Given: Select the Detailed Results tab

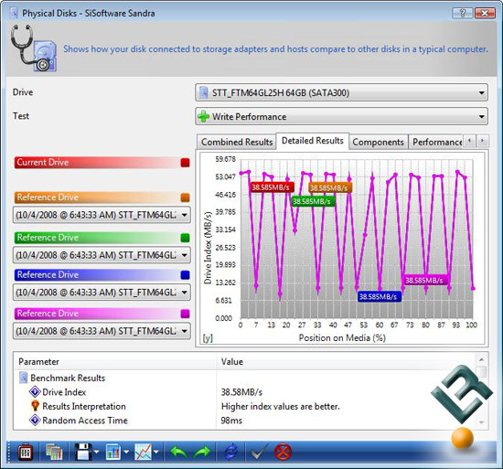Looking at the screenshot, I should (x=313, y=141).
